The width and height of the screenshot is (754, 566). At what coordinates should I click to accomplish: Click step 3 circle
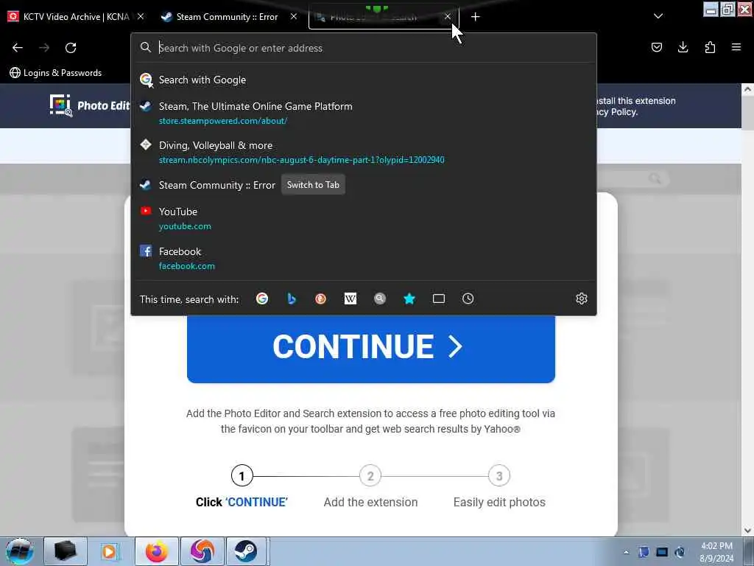pos(499,476)
